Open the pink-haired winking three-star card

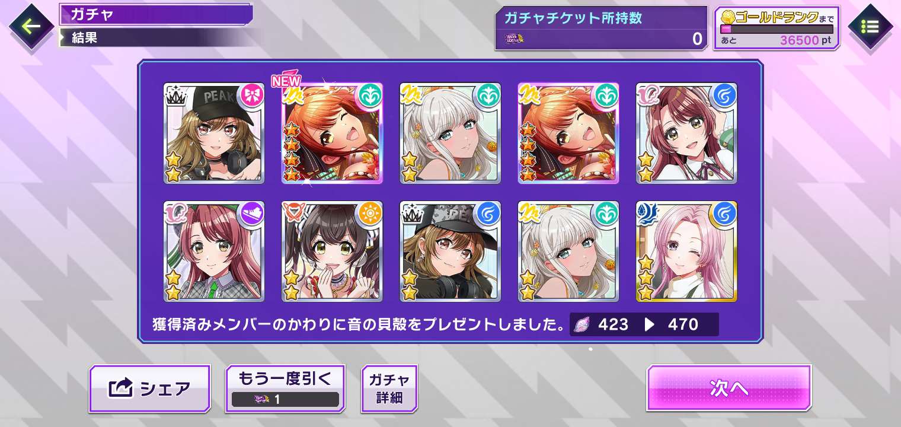pos(686,251)
